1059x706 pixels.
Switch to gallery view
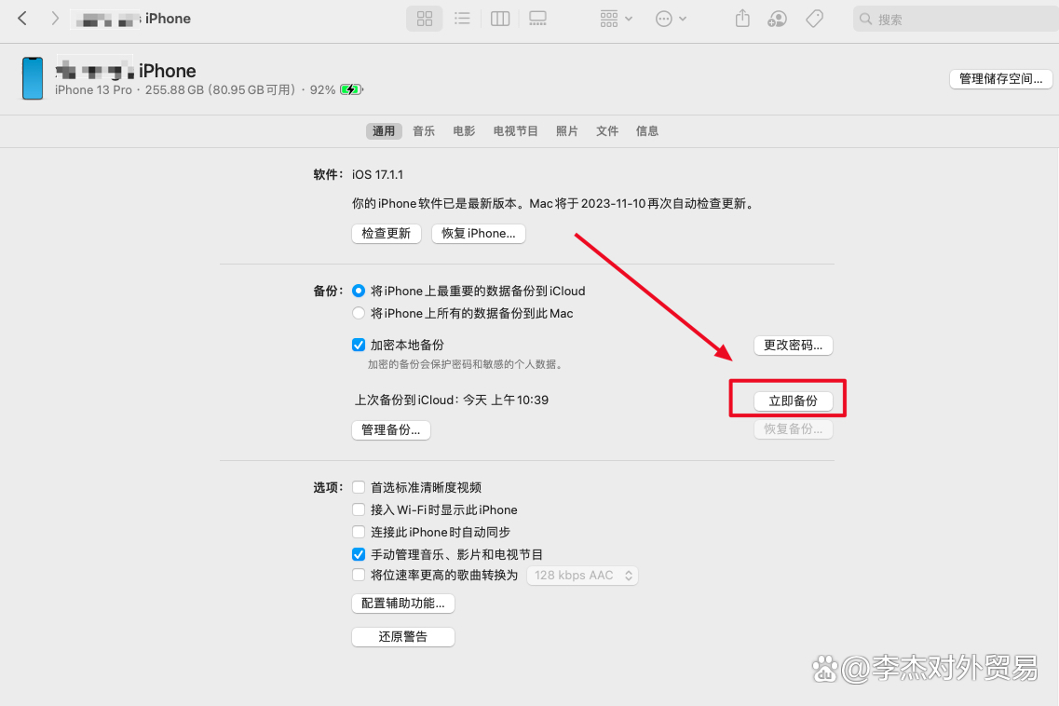(537, 19)
